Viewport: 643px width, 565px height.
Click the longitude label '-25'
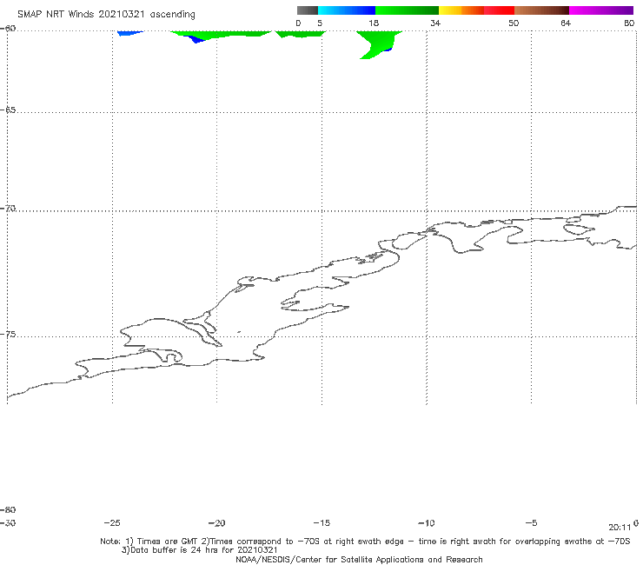click(112, 523)
